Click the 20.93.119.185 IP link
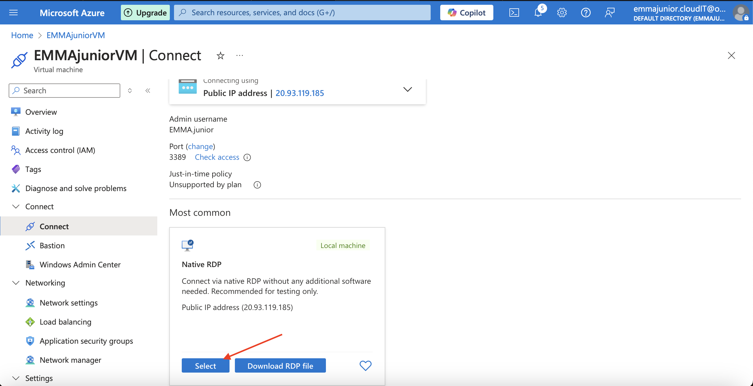753x386 pixels. pyautogui.click(x=300, y=93)
